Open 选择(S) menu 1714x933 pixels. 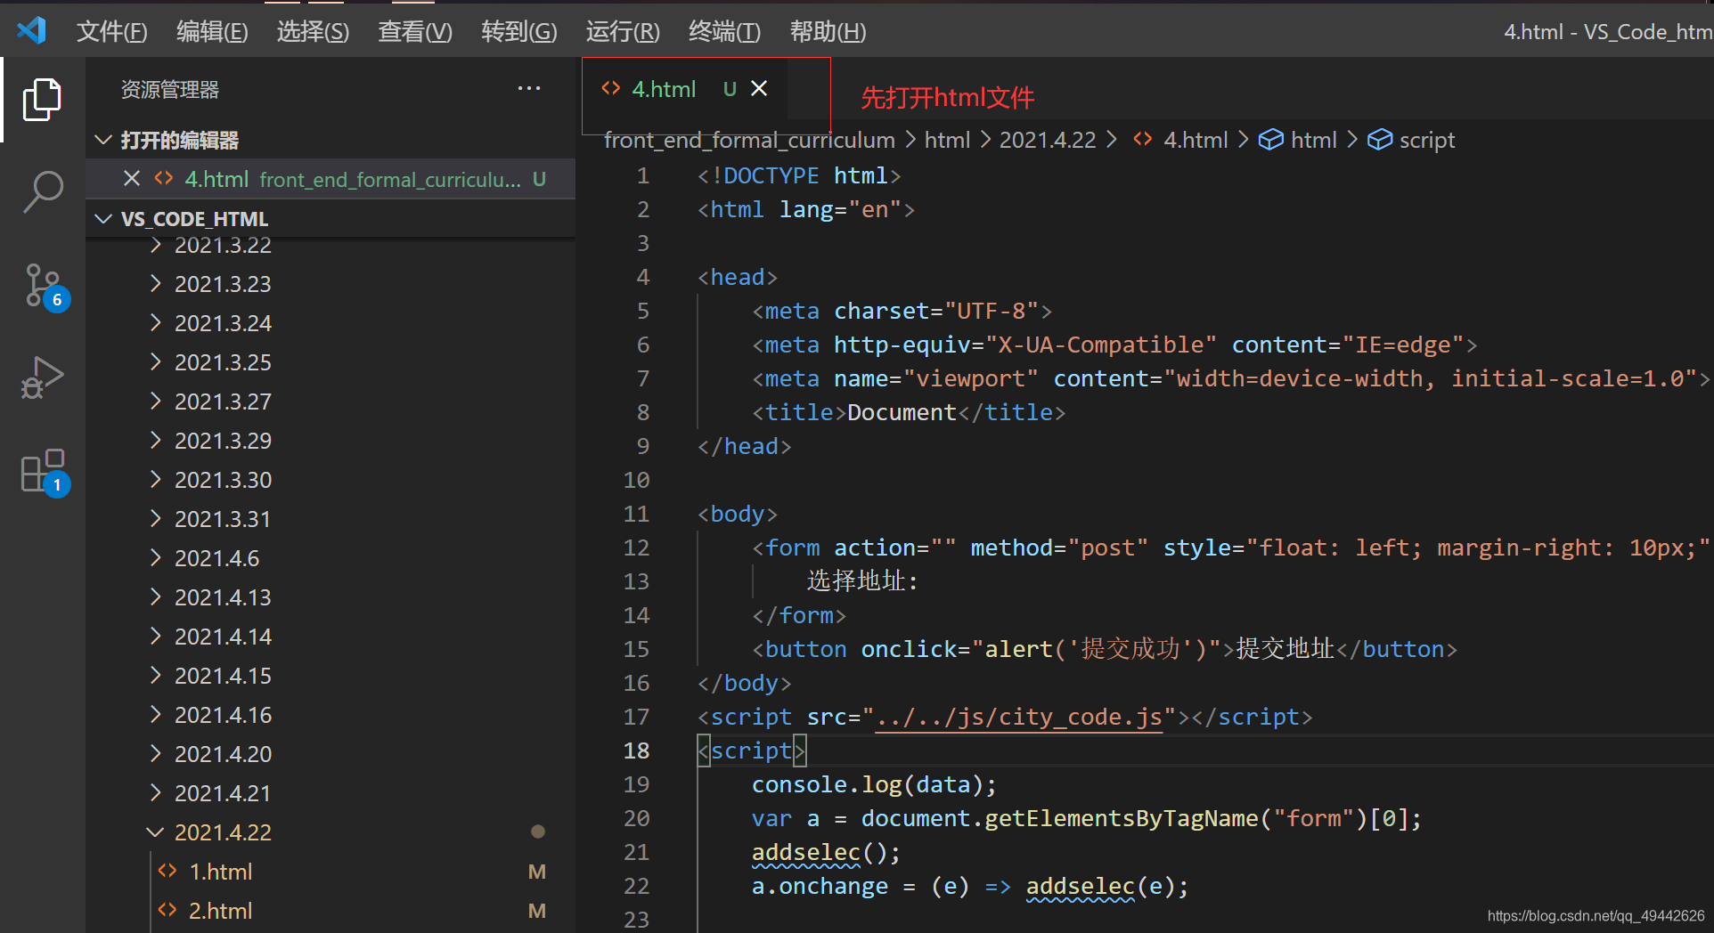pos(313,32)
